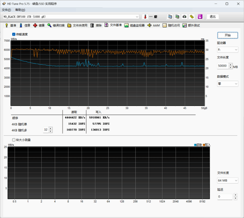Decrease the 4KB 随机多 queue depth 32

tap(50, 131)
